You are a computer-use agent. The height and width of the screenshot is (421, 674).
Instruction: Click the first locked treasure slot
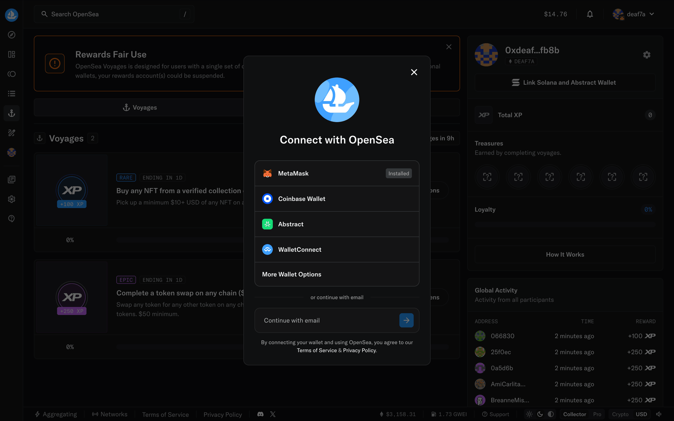pyautogui.click(x=487, y=177)
